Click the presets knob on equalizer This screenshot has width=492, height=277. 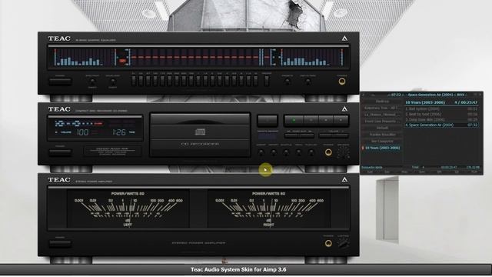pyautogui.click(x=287, y=82)
